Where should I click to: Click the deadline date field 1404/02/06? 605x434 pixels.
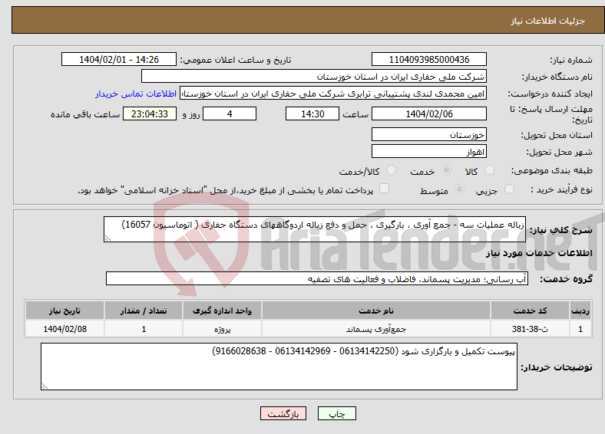point(428,113)
